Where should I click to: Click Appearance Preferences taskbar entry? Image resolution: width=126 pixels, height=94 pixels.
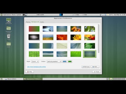(x=33, y=79)
